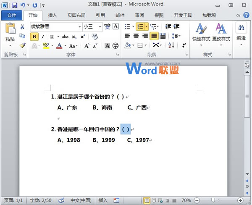Sort text A to Z
The image size is (252, 205).
pyautogui.click(x=171, y=45)
